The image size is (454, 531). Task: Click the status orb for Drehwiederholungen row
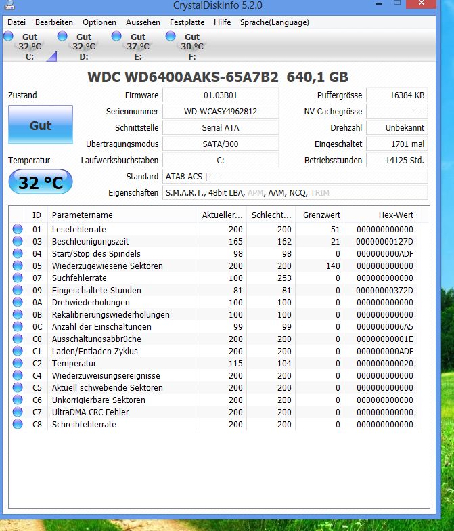18,302
